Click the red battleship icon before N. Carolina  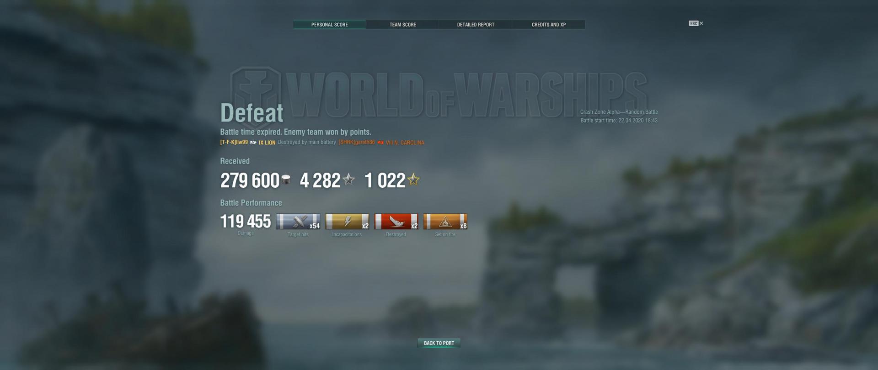[x=380, y=143]
